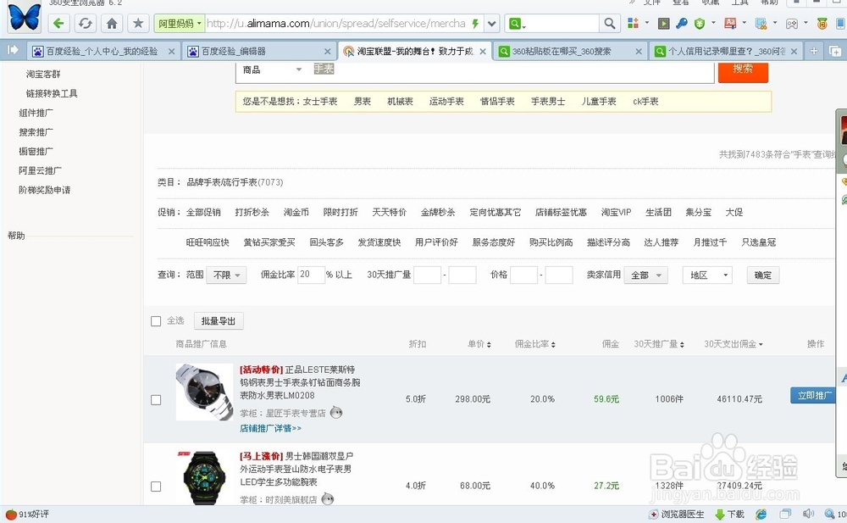This screenshot has width=847, height=523.
Task: Click the lightning speed-mode icon in address bar
Action: point(475,23)
